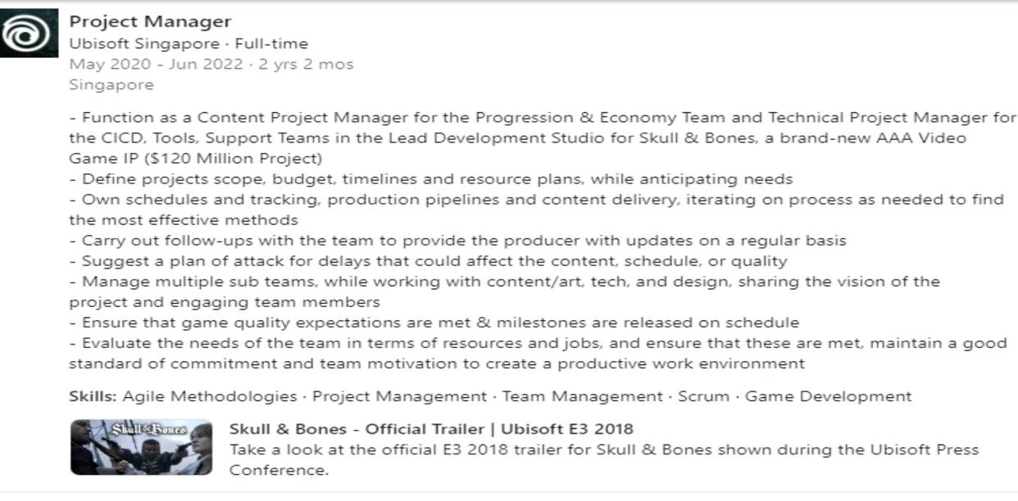The width and height of the screenshot is (1018, 501).
Task: Select the Game Development skill
Action: click(x=828, y=396)
